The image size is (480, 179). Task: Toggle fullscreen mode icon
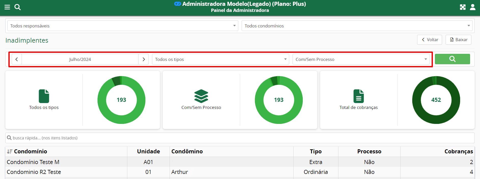(463, 7)
